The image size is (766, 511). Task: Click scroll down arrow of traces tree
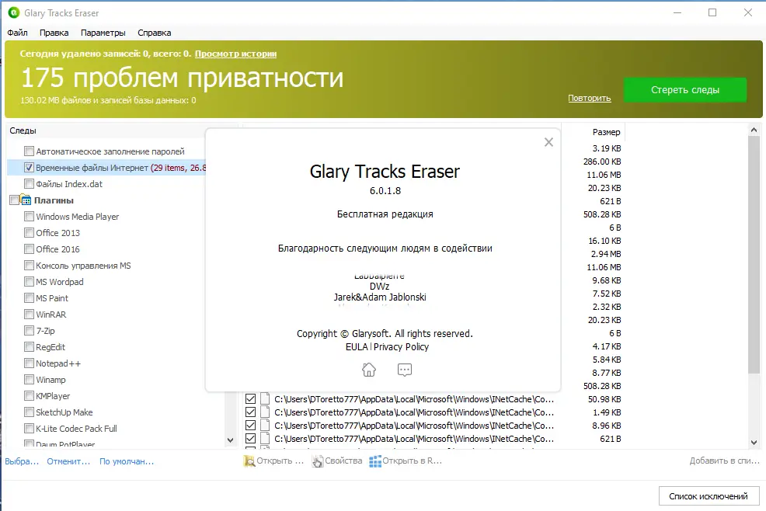[x=230, y=440]
